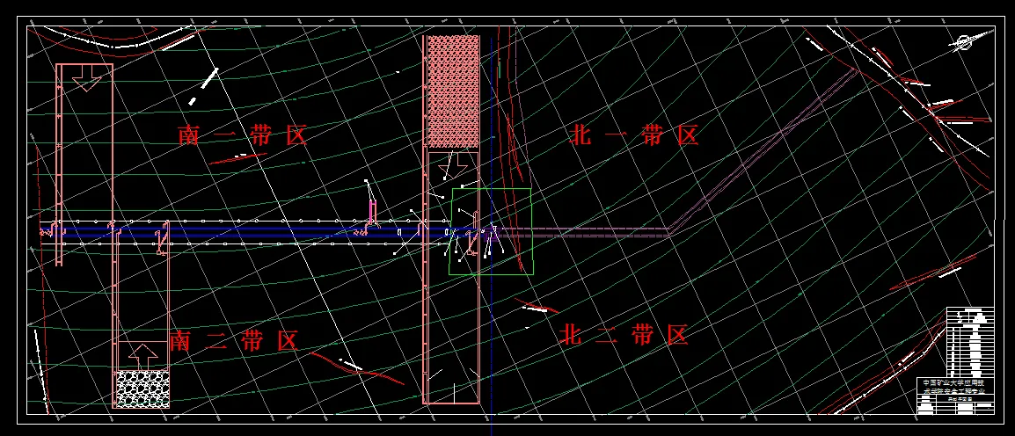Select the red hatched goaf block
The width and height of the screenshot is (1015, 436).
(453, 91)
